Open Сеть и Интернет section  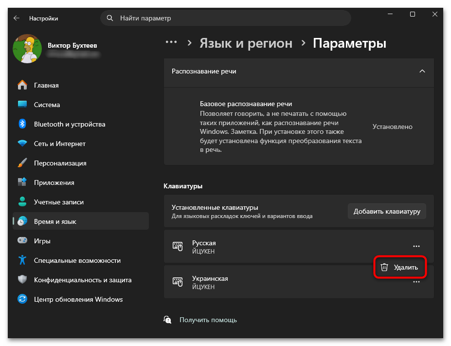(x=81, y=144)
